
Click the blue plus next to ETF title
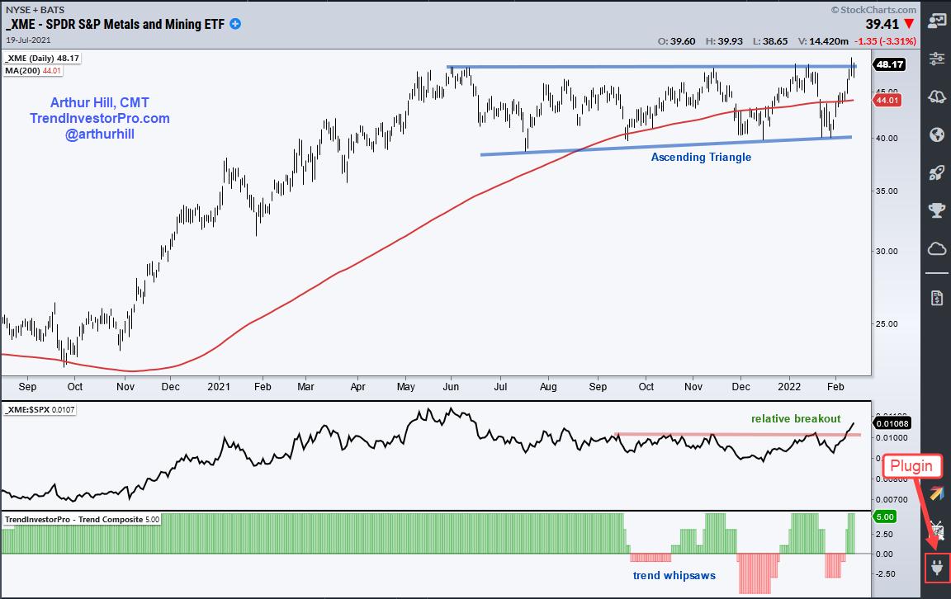(235, 24)
